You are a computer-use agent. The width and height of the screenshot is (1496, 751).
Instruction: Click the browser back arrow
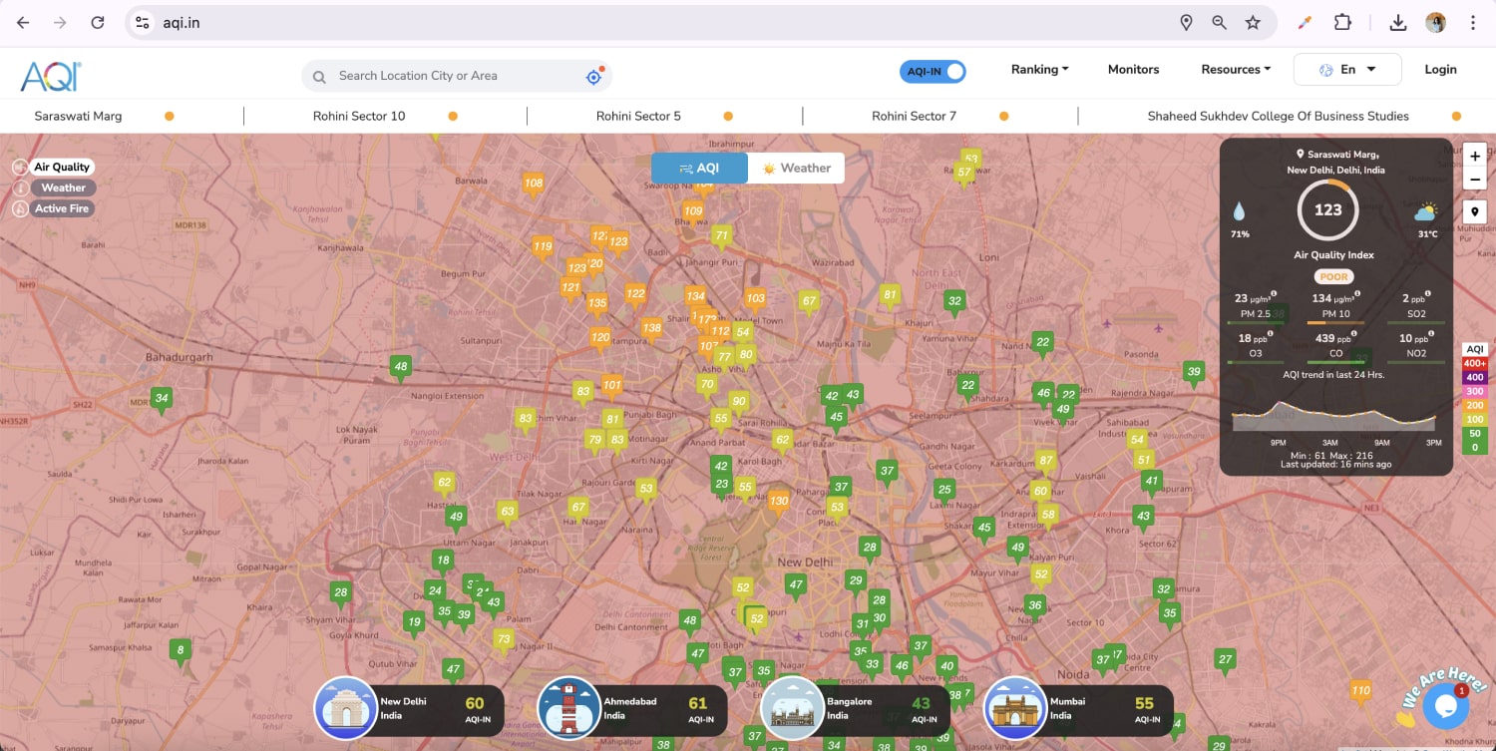pyautogui.click(x=23, y=22)
